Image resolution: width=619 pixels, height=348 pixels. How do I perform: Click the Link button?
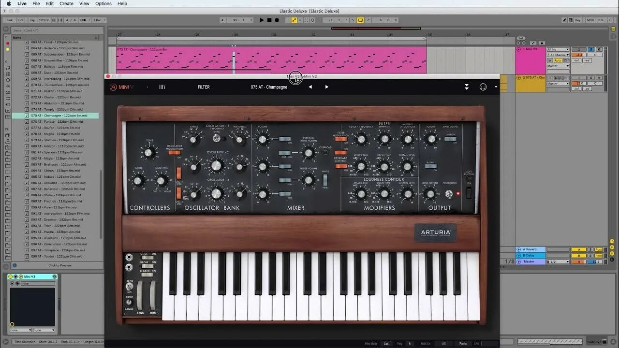10,20
